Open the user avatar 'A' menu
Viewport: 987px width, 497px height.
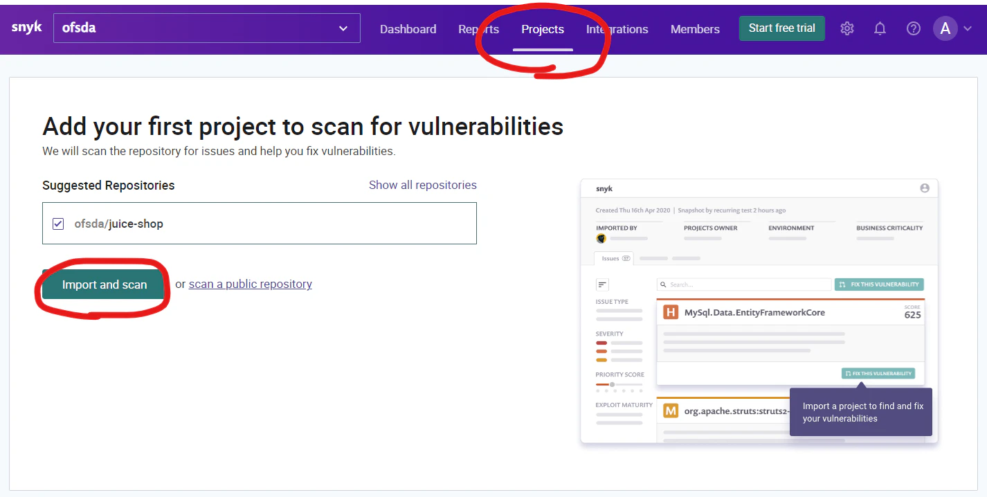[945, 28]
